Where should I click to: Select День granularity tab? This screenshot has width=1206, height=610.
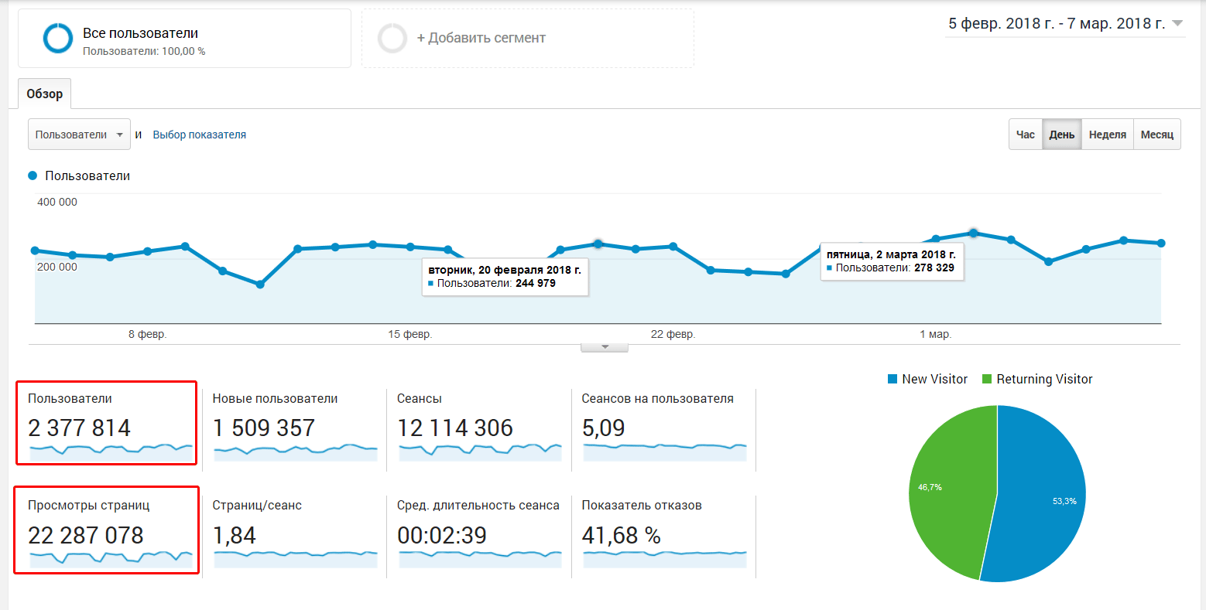[x=1061, y=134]
